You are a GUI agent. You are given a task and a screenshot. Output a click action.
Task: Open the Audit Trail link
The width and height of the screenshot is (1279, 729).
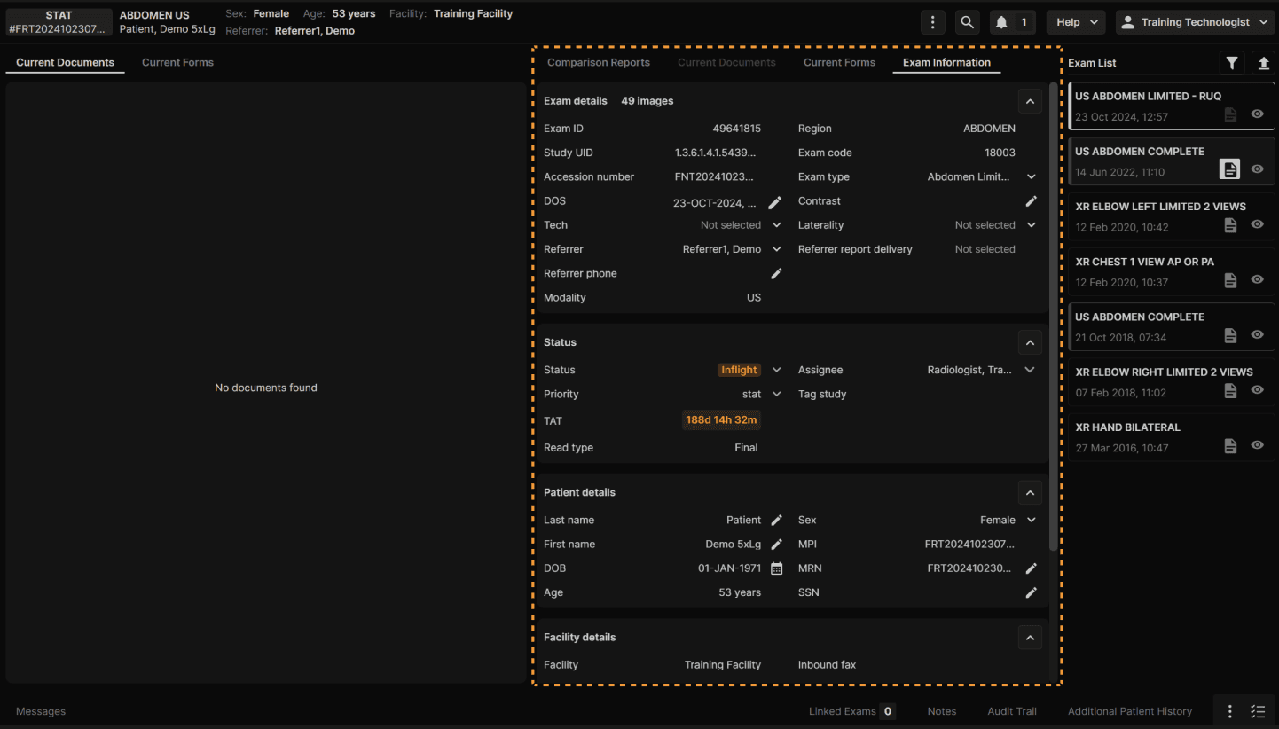pyautogui.click(x=1011, y=711)
